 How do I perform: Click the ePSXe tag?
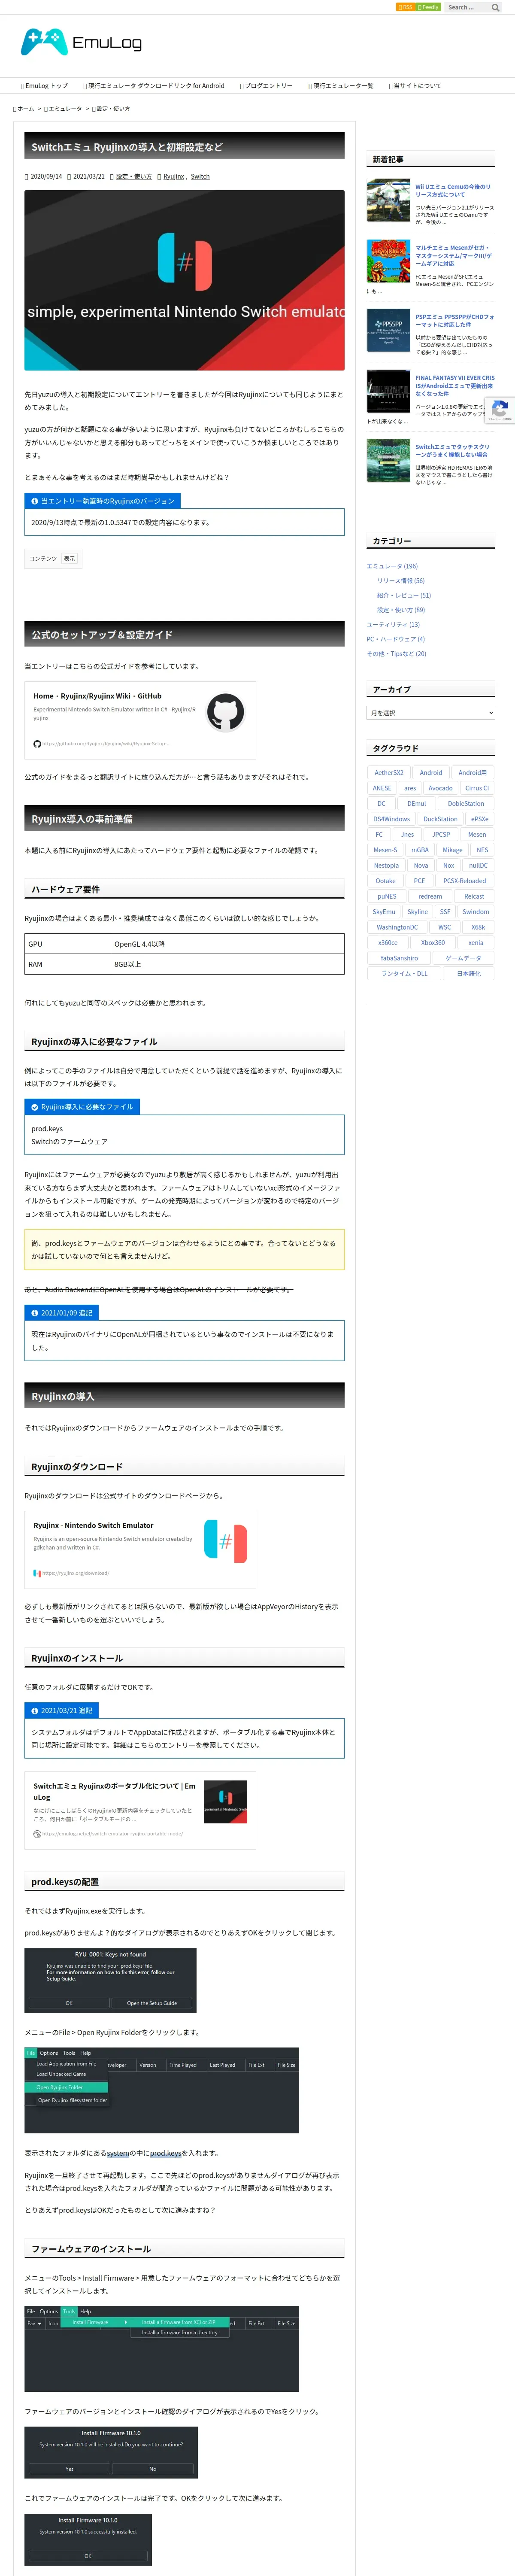point(480,819)
